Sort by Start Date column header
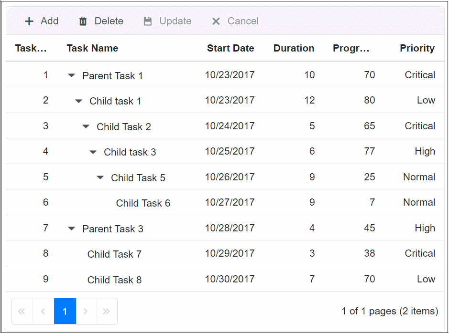The width and height of the screenshot is (449, 333). (x=230, y=48)
